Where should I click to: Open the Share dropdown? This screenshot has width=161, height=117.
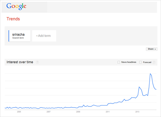[152, 49]
